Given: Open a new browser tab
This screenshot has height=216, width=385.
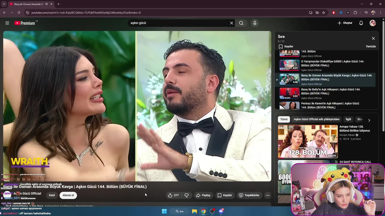Looking at the screenshot, I should 58,4.
